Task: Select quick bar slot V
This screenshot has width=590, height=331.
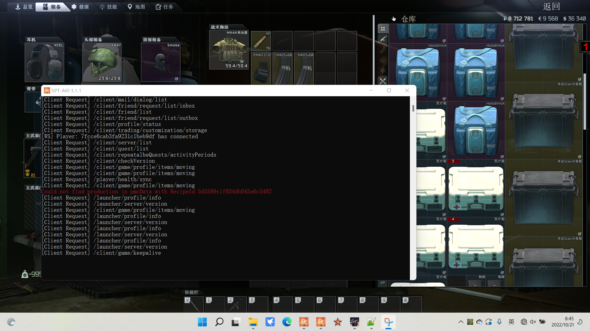Action: (194, 304)
